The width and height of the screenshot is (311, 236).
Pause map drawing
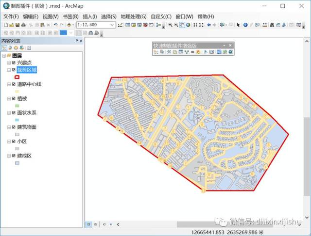111,224
